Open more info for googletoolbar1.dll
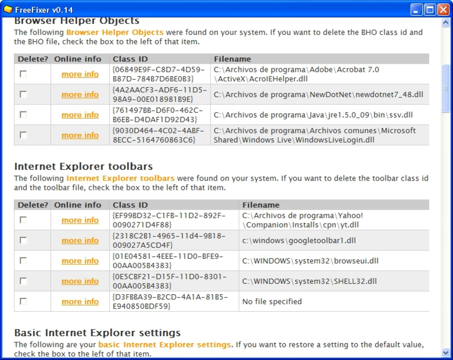The width and height of the screenshot is (453, 360). pos(80,240)
